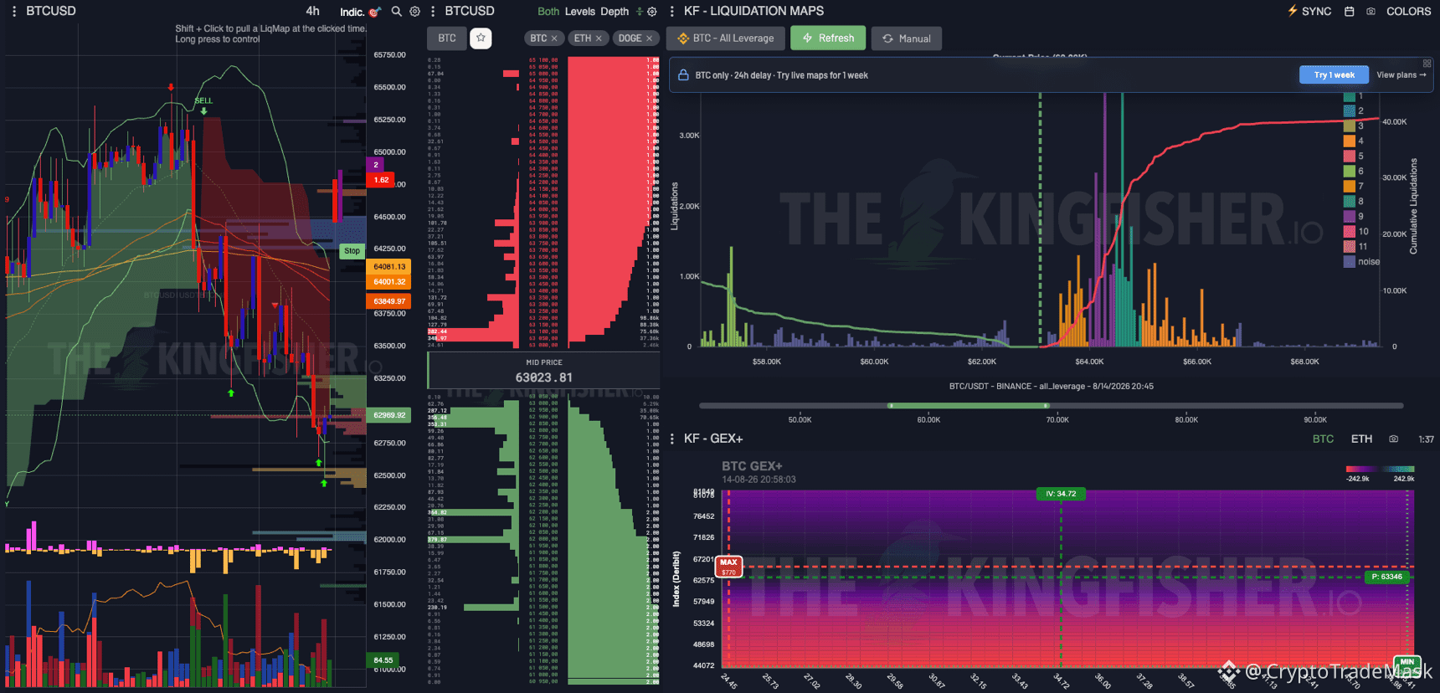Click the GEX+ color scale gradient bar

pos(1380,469)
